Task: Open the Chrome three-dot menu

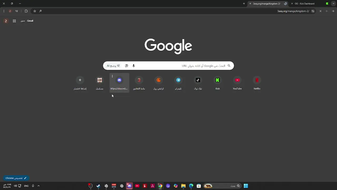Action: tap(4, 11)
